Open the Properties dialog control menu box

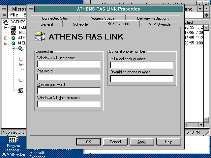point(31,9)
